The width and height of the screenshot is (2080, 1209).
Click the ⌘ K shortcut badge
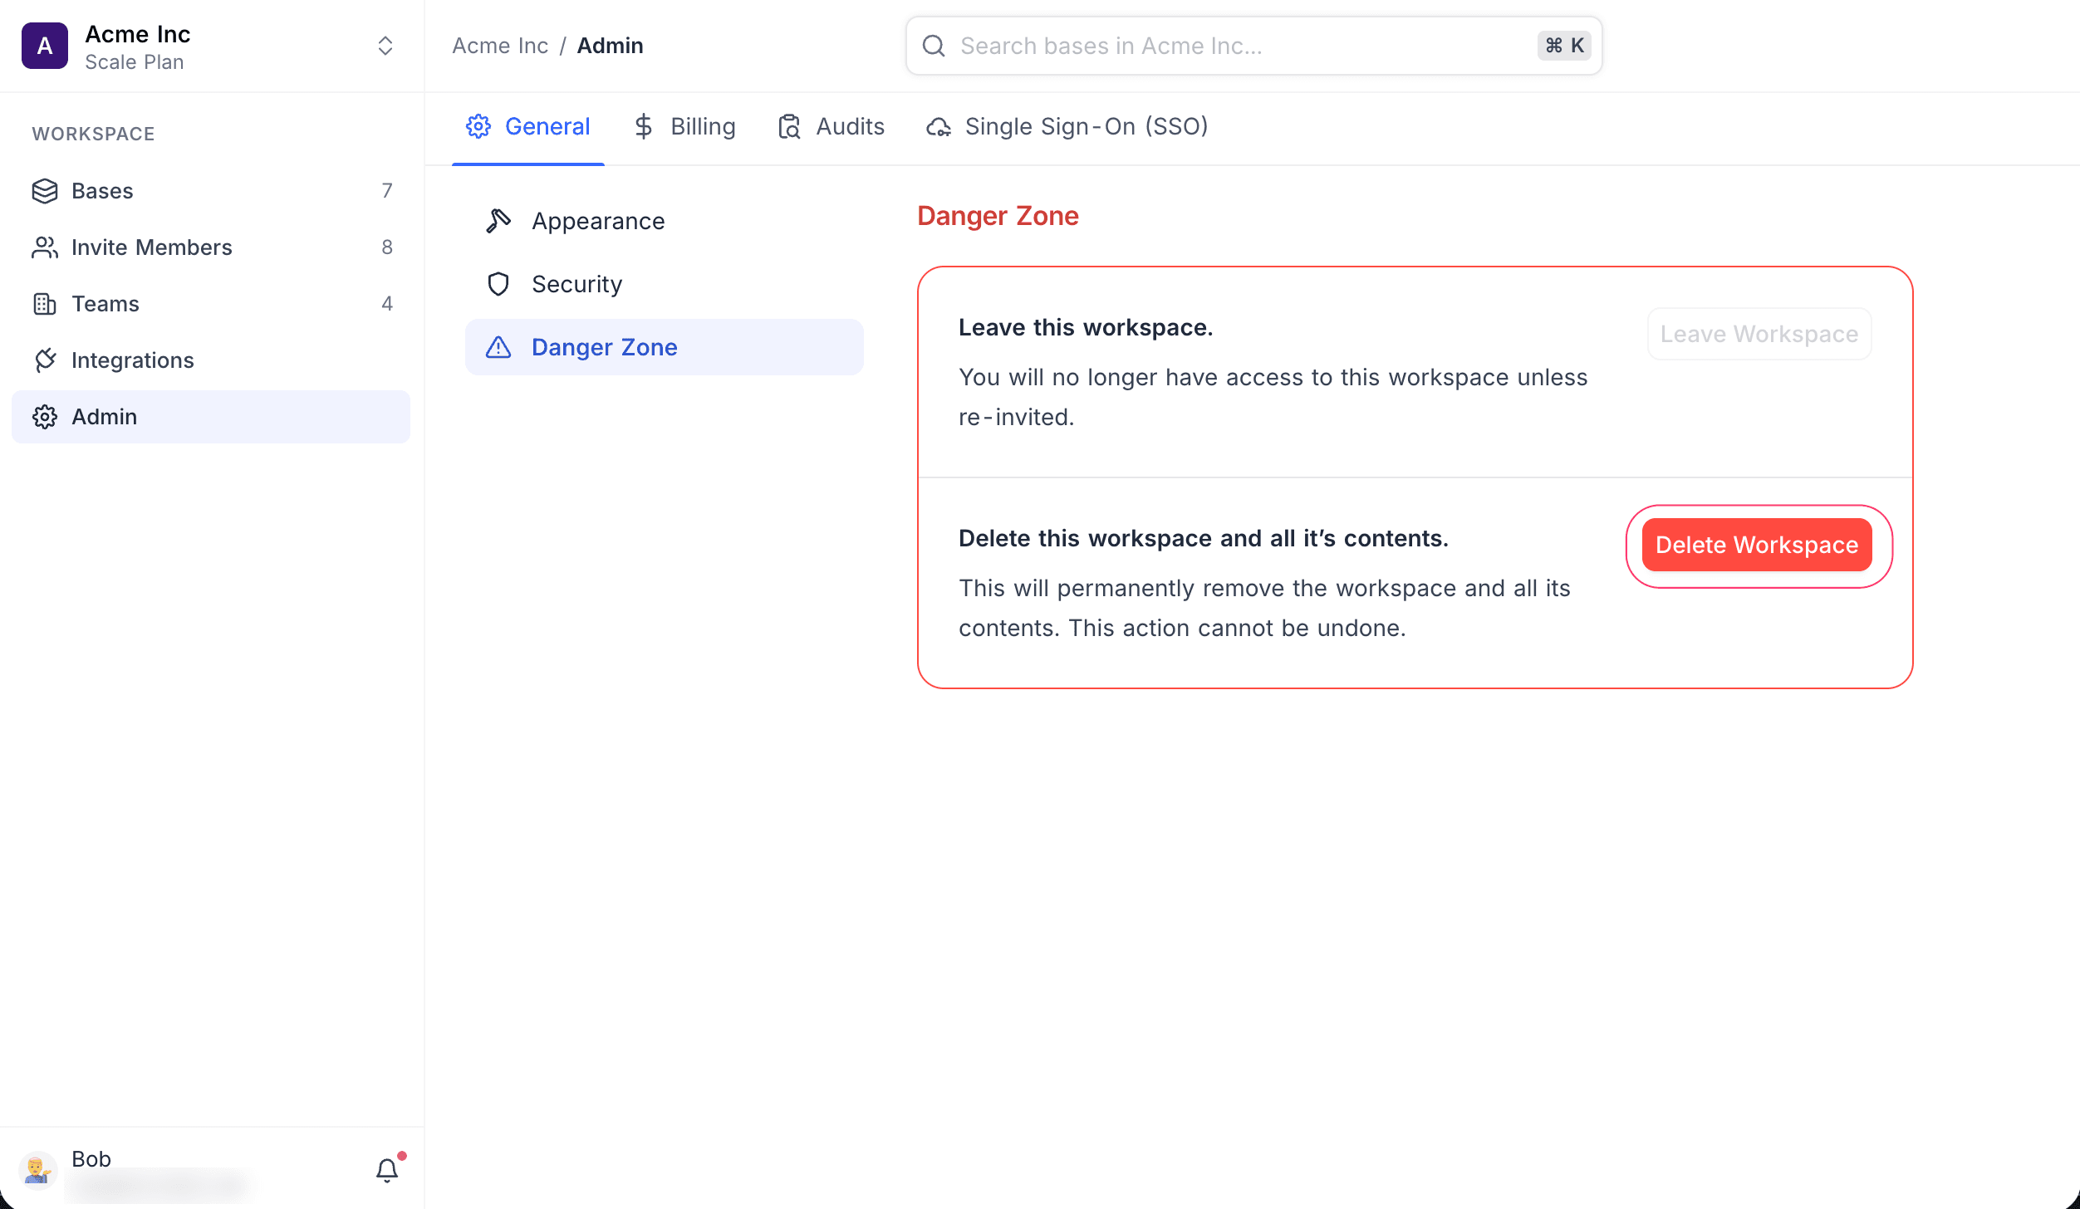[x=1564, y=46]
